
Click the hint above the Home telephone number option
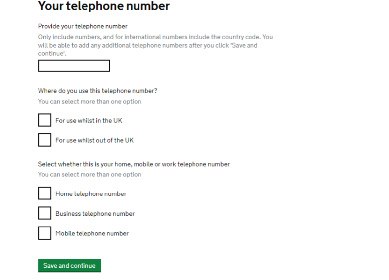[89, 175]
